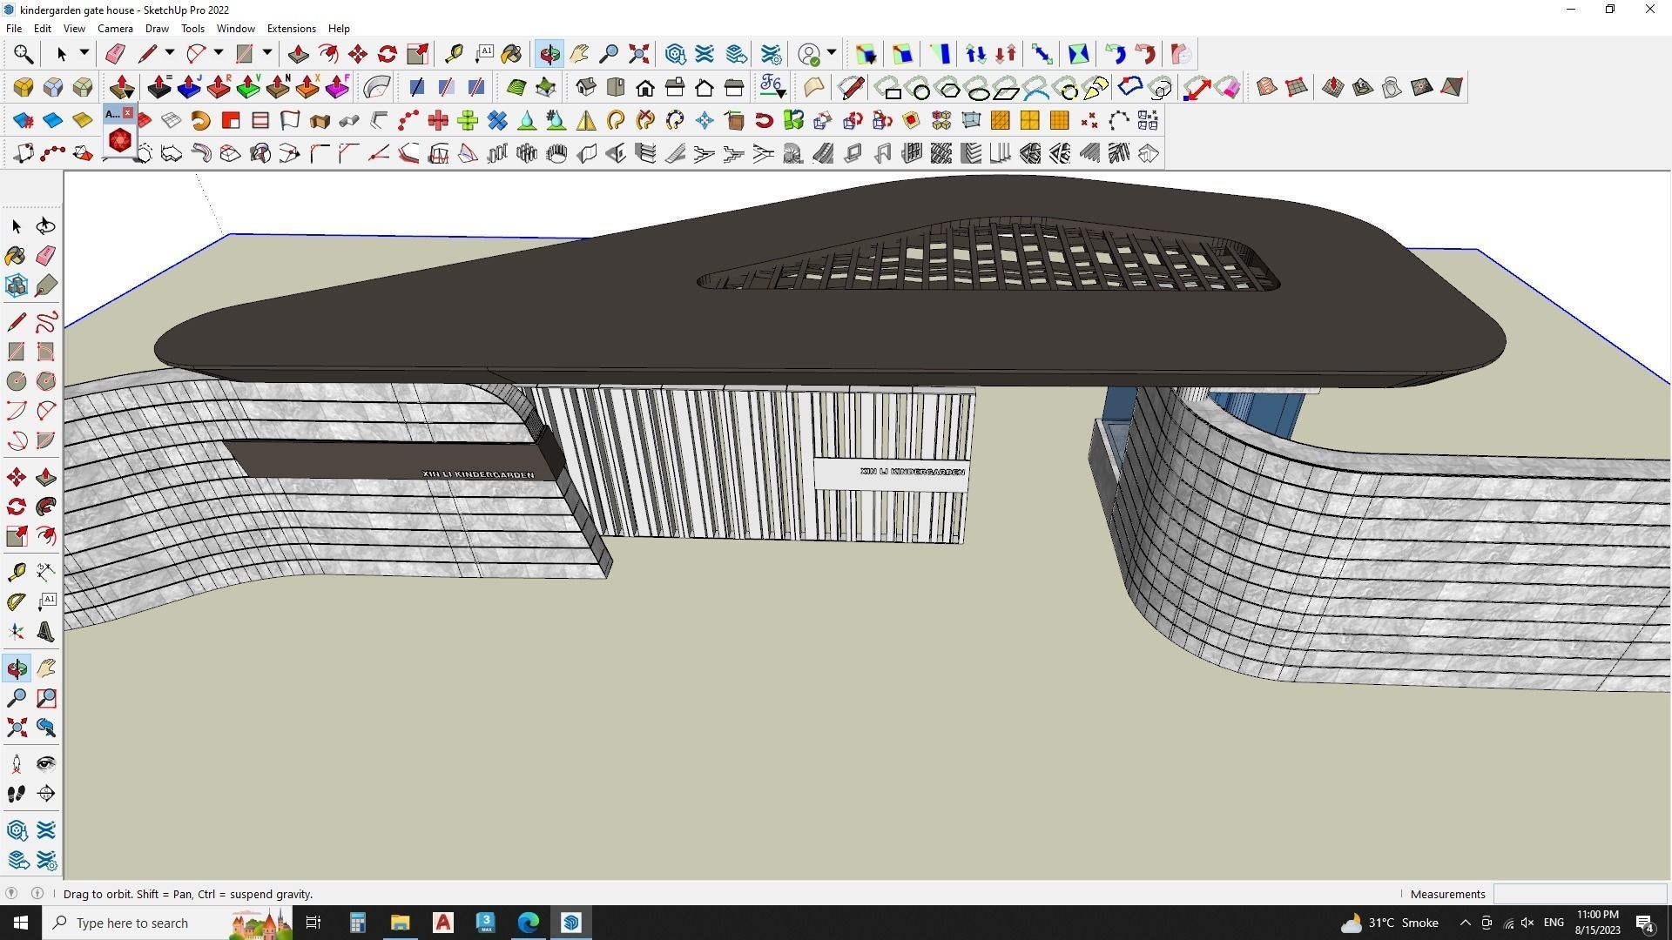Select the Tape Measure tool in top toolbar
The height and width of the screenshot is (940, 1672).
tap(454, 54)
